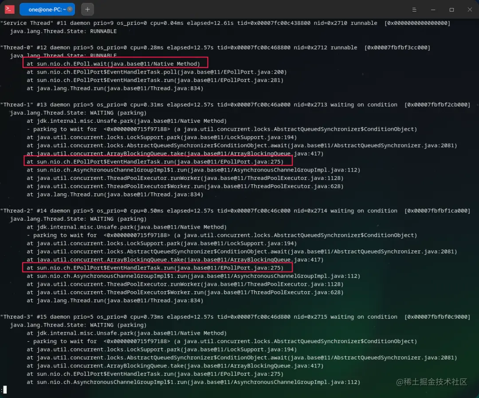Click the EventHandlerTask.poll EPollPort.java:200 line

[157, 72]
